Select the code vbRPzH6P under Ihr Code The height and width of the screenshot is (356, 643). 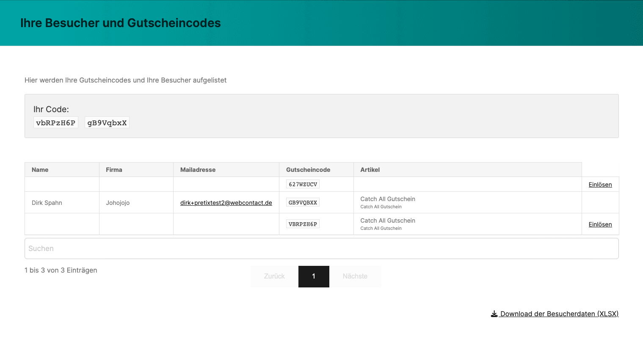pyautogui.click(x=56, y=123)
